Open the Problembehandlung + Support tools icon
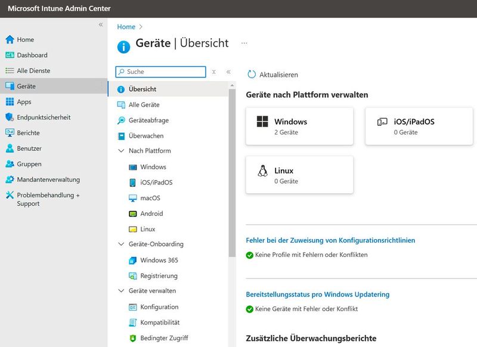Image resolution: width=477 pixels, height=347 pixels. [x=10, y=194]
